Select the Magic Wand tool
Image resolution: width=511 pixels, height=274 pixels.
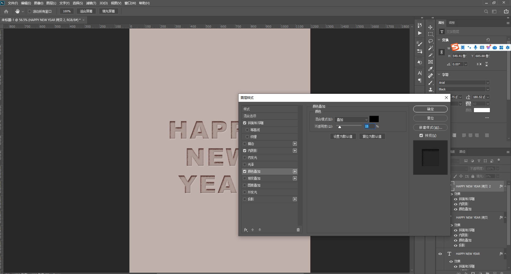coord(430,48)
